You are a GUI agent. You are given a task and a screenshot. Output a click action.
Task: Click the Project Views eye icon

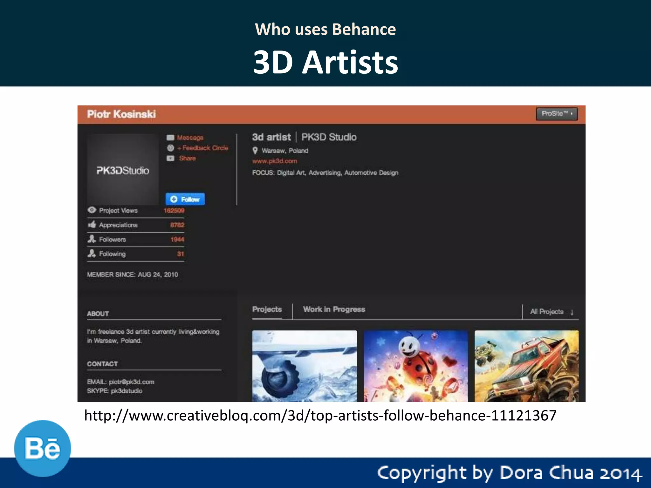(92, 210)
